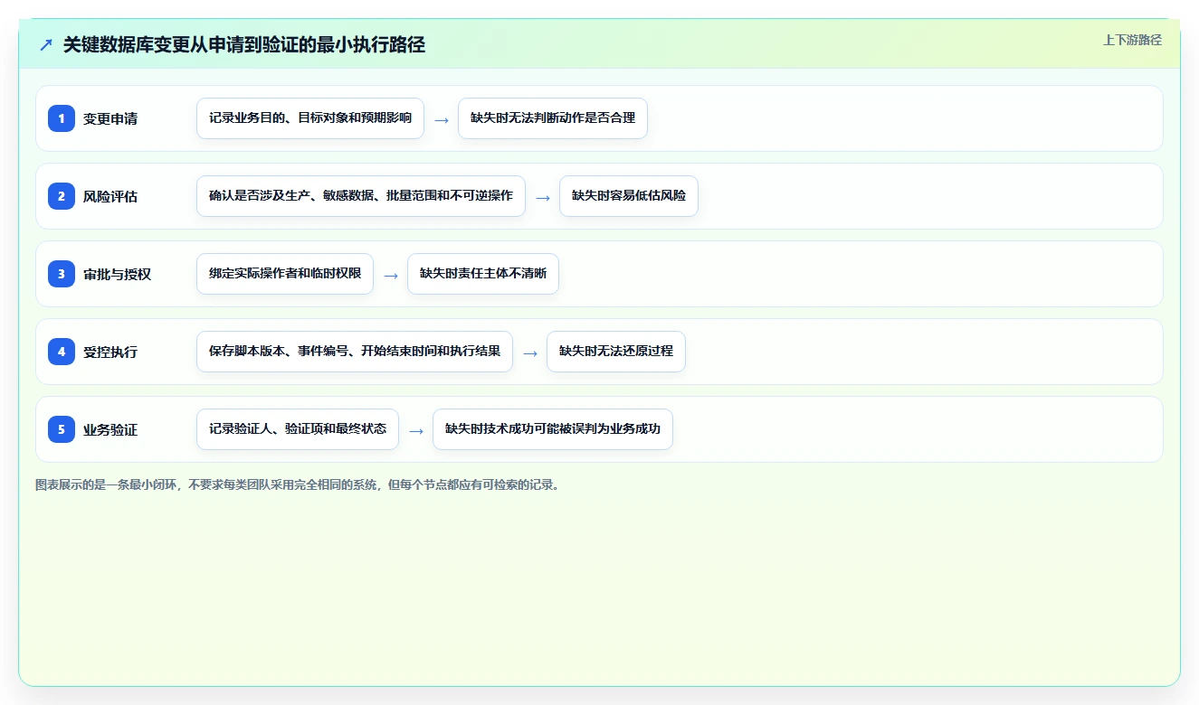Image resolution: width=1199 pixels, height=705 pixels.
Task: Click the arrow in the 风险评估 row
Action: [x=543, y=197]
